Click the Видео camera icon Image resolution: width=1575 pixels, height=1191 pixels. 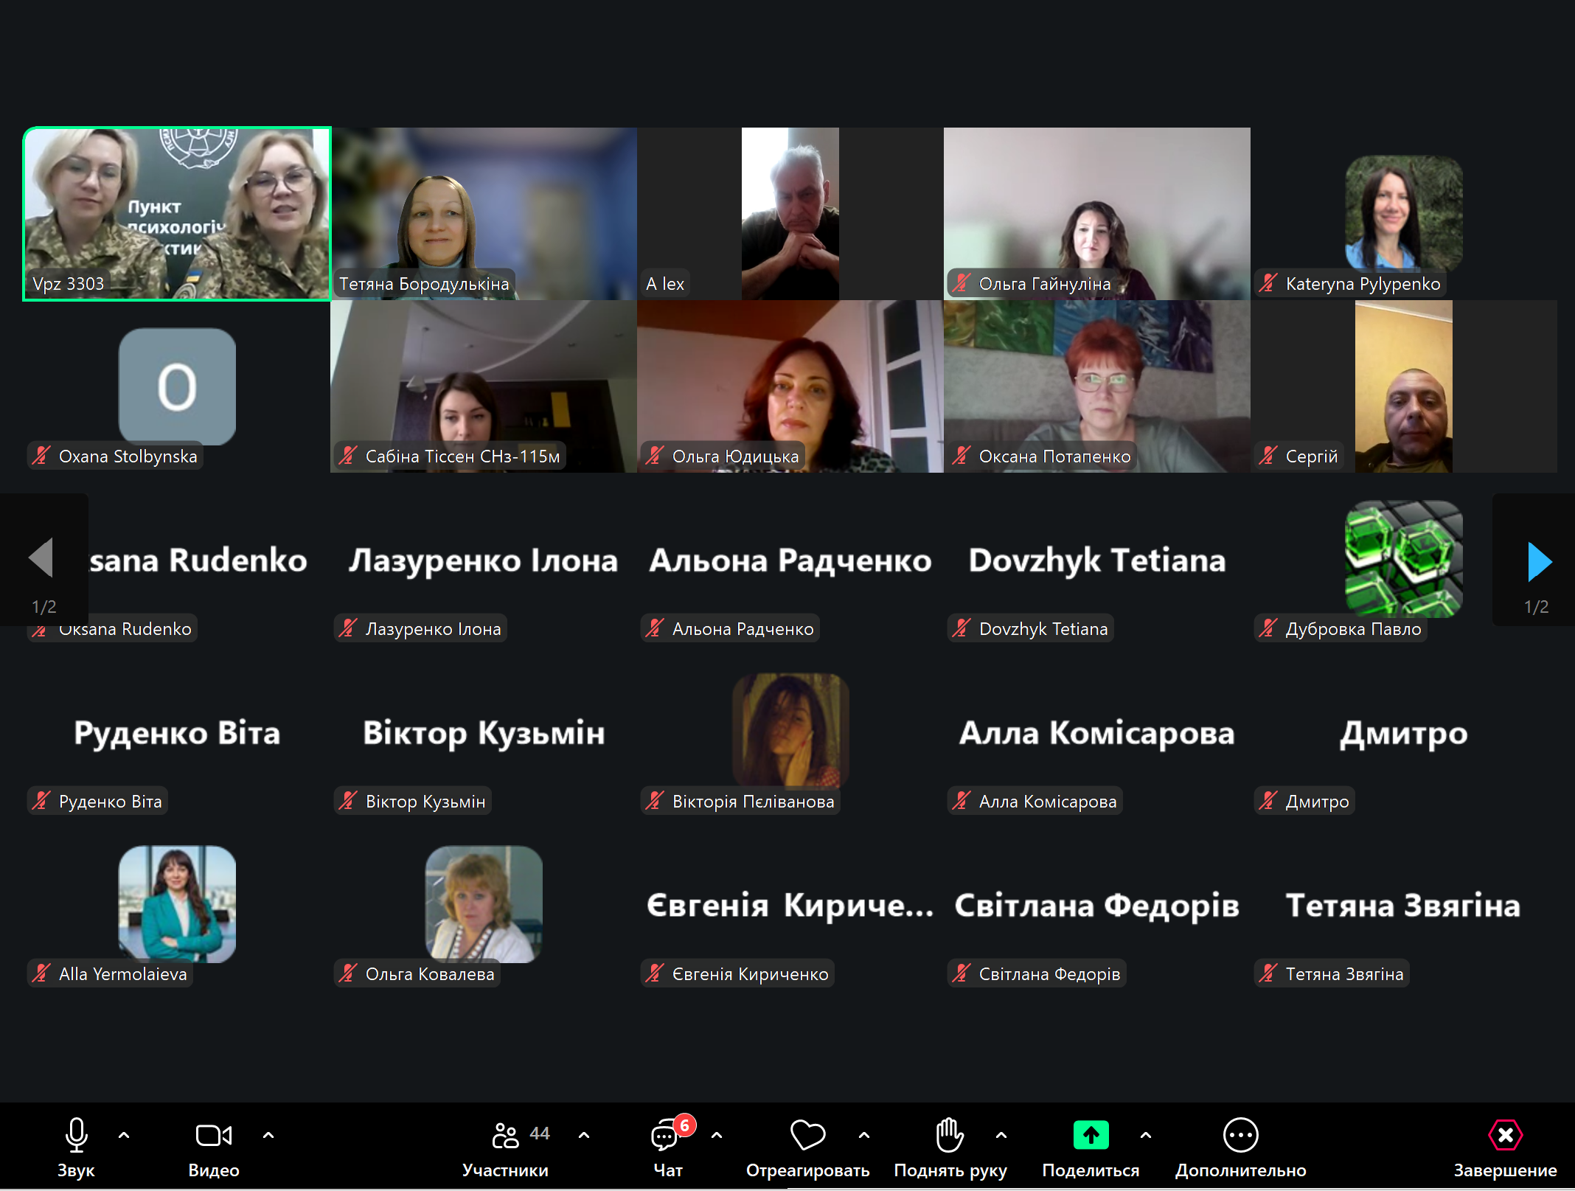[x=213, y=1136]
